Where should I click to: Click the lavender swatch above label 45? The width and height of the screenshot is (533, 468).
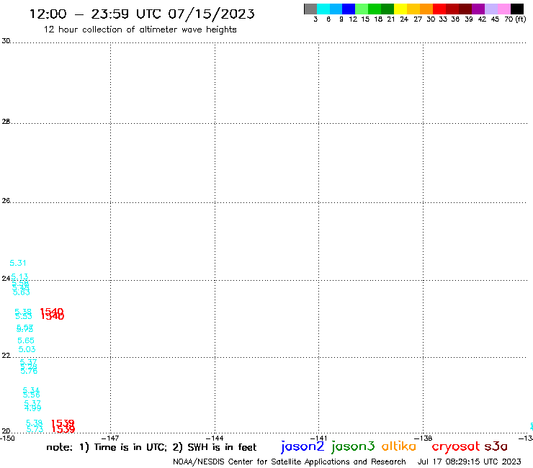[x=491, y=9]
